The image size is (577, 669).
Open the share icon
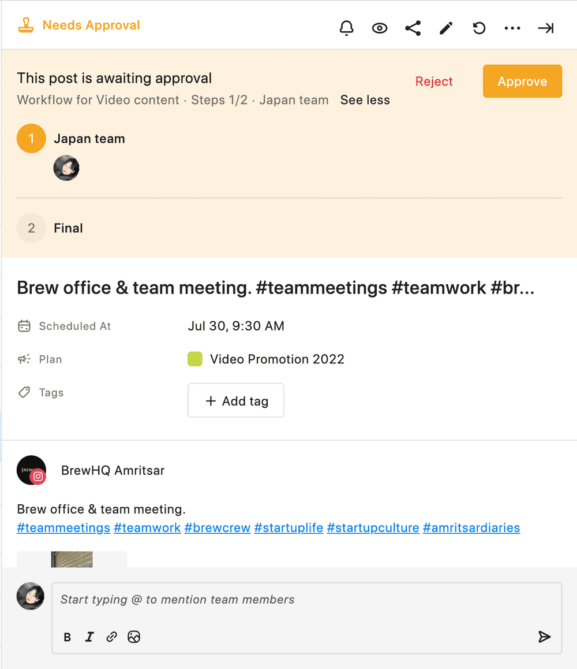413,28
